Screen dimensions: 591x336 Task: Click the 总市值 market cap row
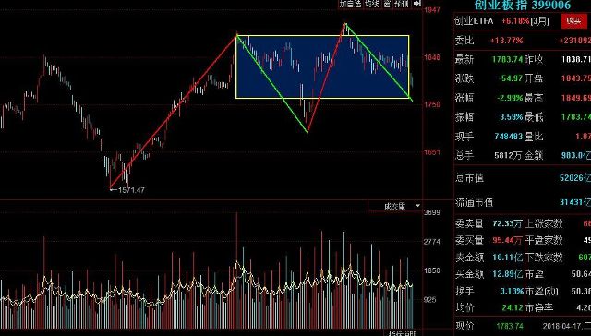point(523,178)
